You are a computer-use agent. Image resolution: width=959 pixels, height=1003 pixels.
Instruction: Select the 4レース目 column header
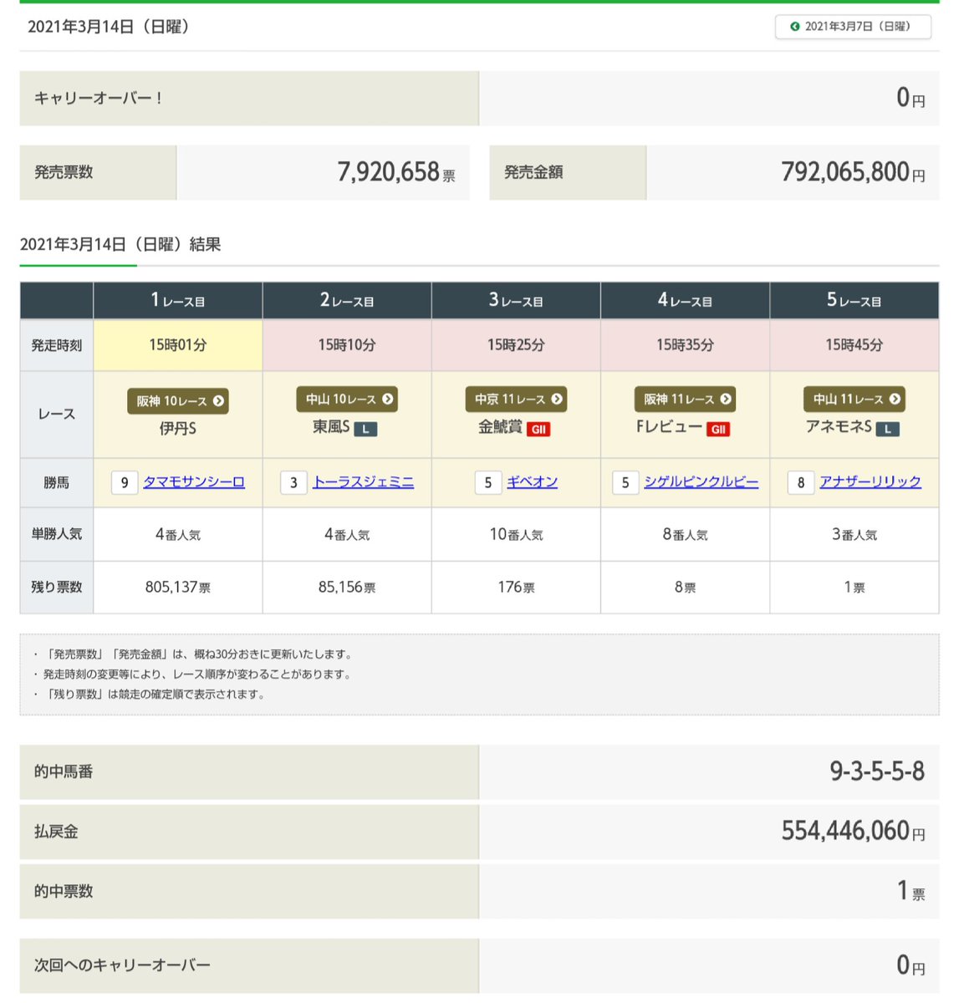685,300
